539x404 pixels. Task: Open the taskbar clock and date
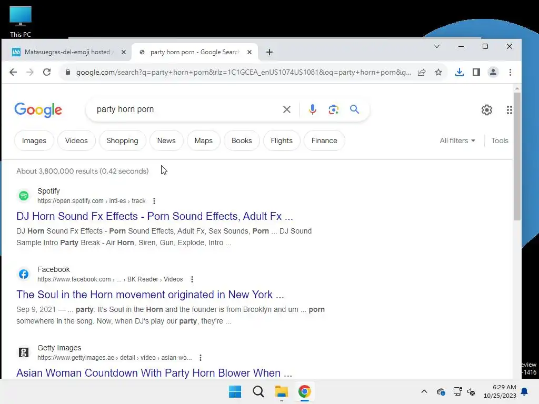(x=500, y=391)
